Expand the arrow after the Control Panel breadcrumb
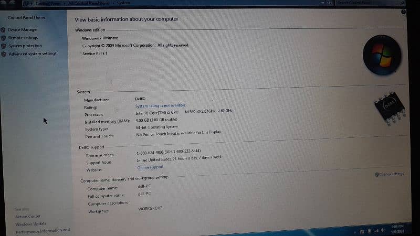420x236 pixels. (64, 3)
